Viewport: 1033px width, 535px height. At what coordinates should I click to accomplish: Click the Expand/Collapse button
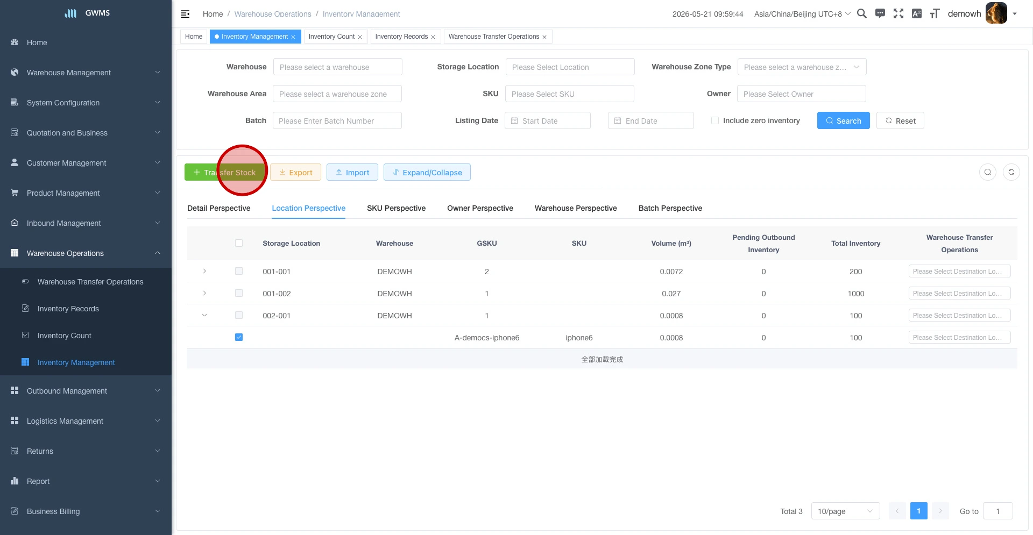[x=427, y=172]
